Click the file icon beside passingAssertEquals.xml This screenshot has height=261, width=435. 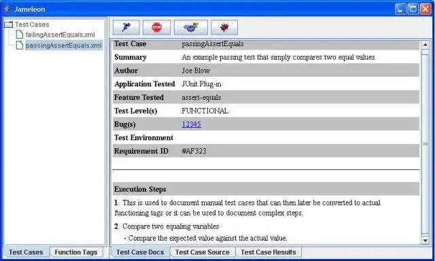20,45
